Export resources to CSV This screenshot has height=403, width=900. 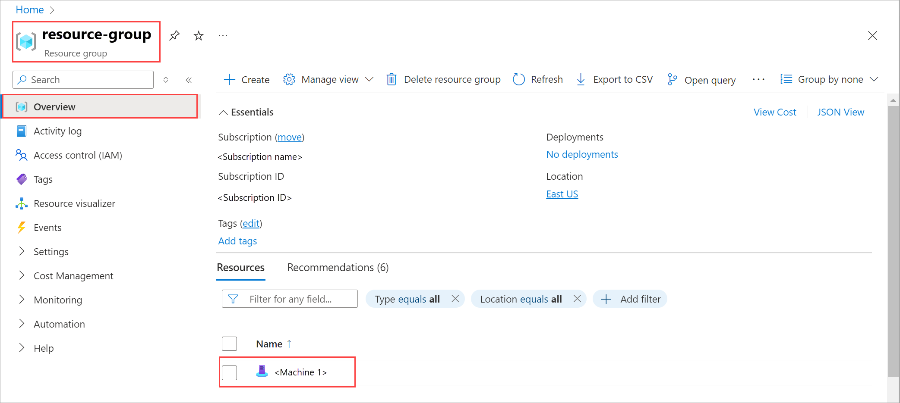[615, 80]
